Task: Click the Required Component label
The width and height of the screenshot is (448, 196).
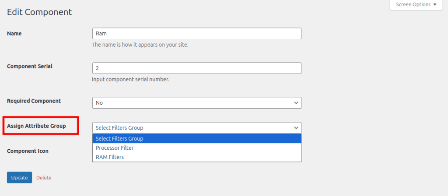Action: point(34,101)
